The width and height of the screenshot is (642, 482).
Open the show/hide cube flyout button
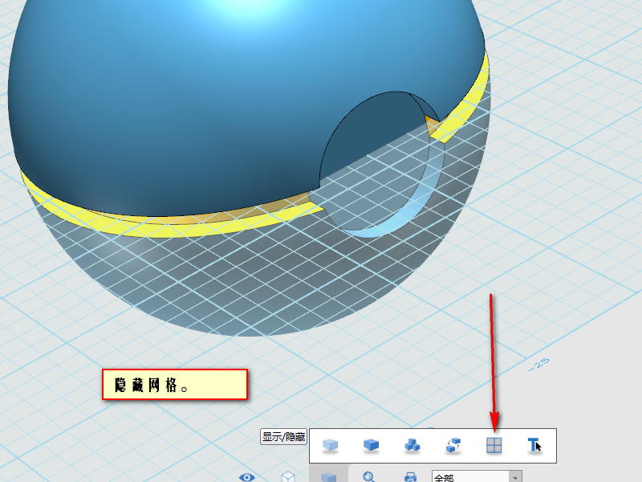(x=328, y=476)
